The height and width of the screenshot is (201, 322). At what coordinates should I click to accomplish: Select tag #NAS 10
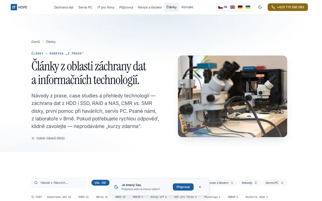coord(120,197)
